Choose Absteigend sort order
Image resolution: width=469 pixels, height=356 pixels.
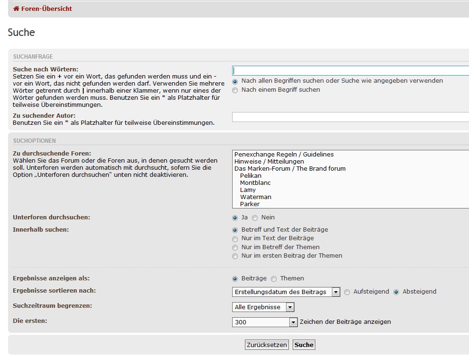[396, 292]
